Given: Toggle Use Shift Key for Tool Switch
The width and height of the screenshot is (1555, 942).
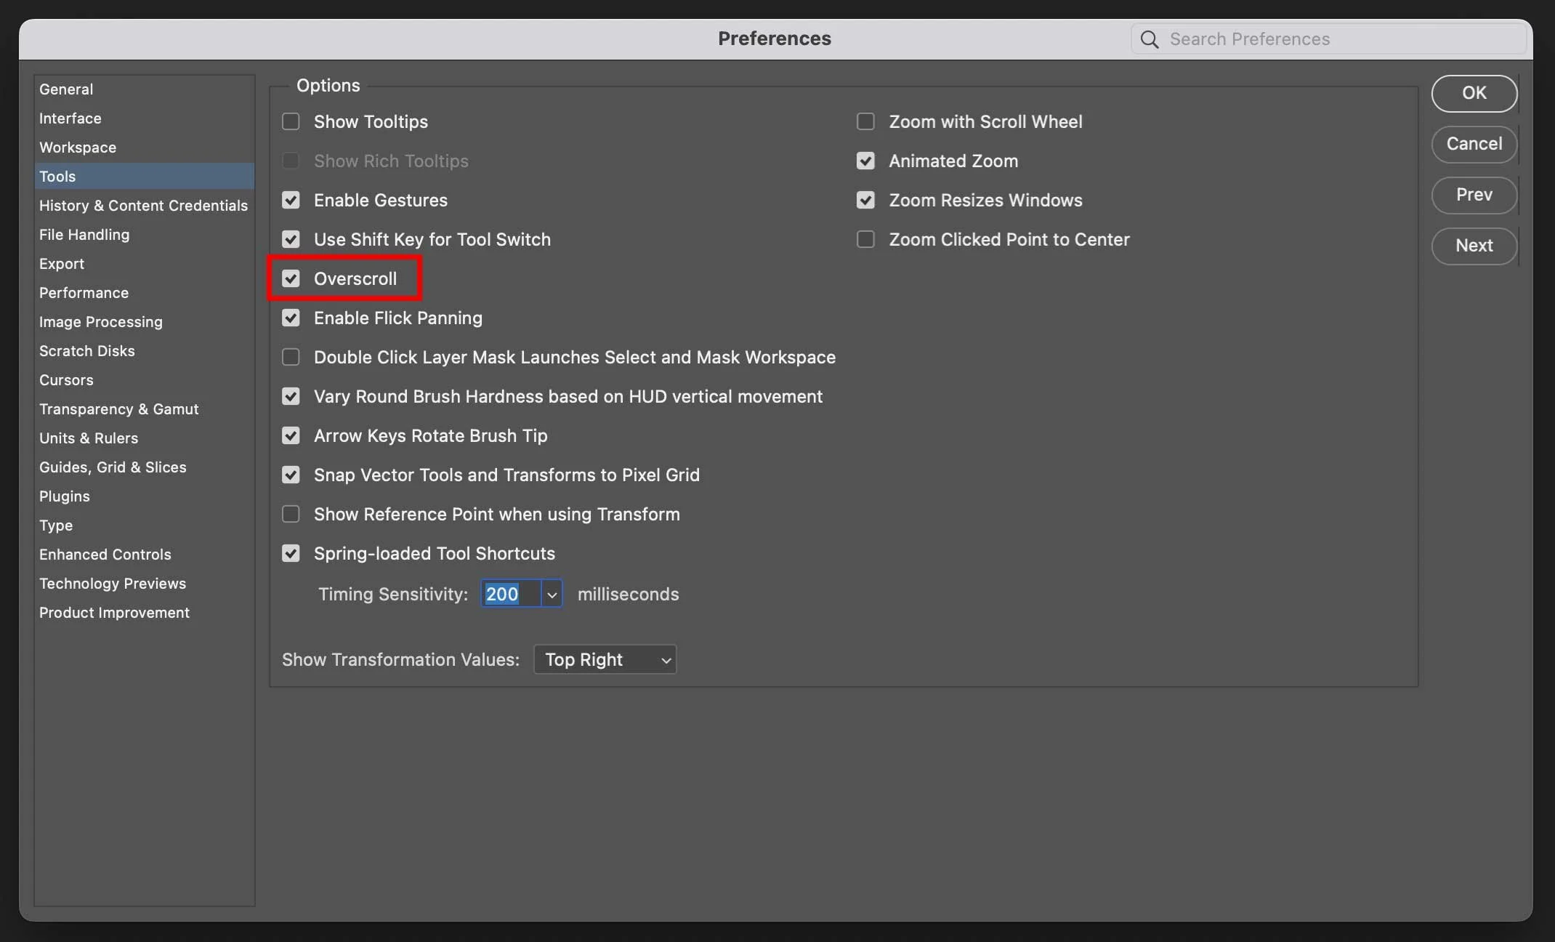Looking at the screenshot, I should (x=291, y=239).
